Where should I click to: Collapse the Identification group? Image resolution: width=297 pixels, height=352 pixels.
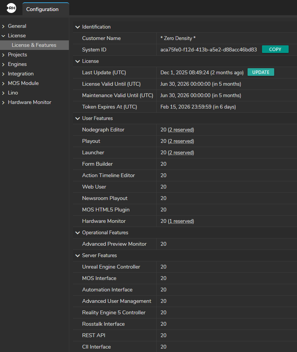point(78,27)
